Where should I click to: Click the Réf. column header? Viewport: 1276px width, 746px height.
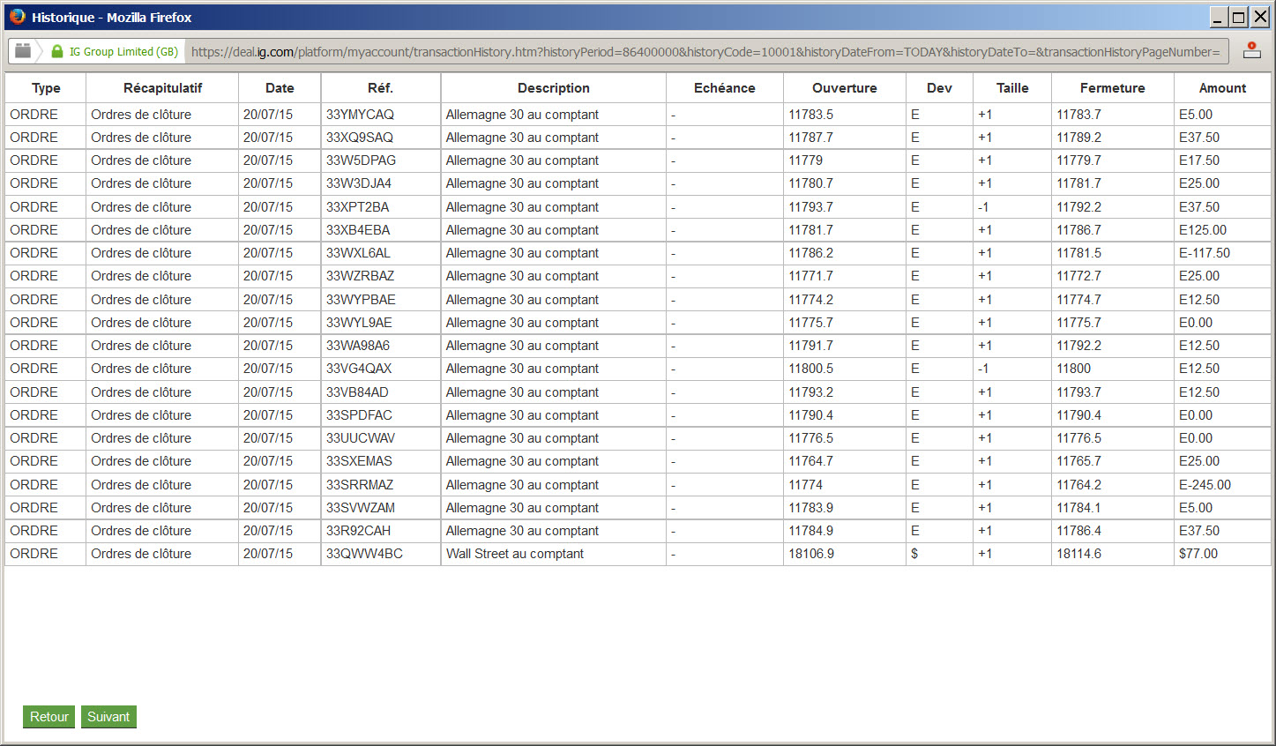381,88
